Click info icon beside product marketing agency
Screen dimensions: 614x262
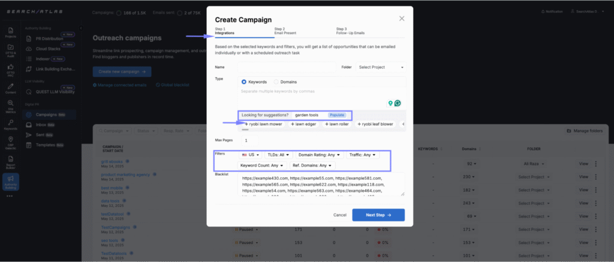[x=154, y=174]
